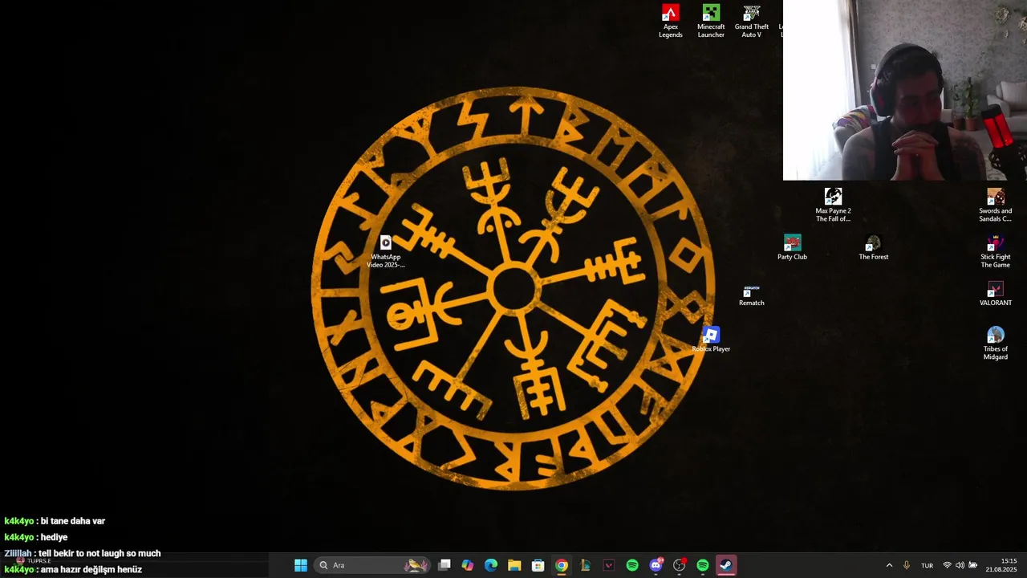
Task: Click the taskbar search box labeled Ara
Action: pos(371,565)
